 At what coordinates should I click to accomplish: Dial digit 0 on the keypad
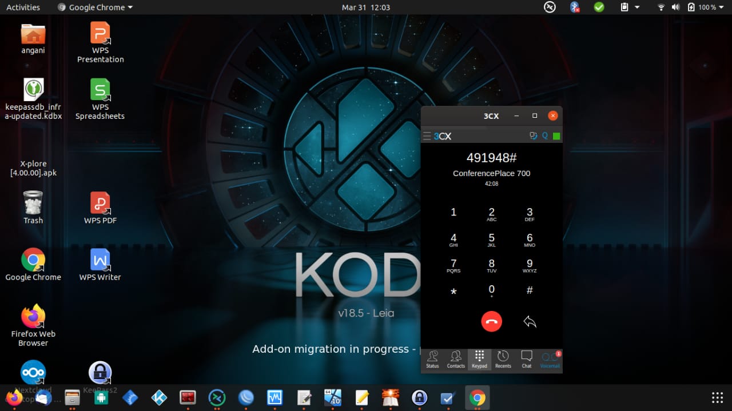(x=491, y=291)
